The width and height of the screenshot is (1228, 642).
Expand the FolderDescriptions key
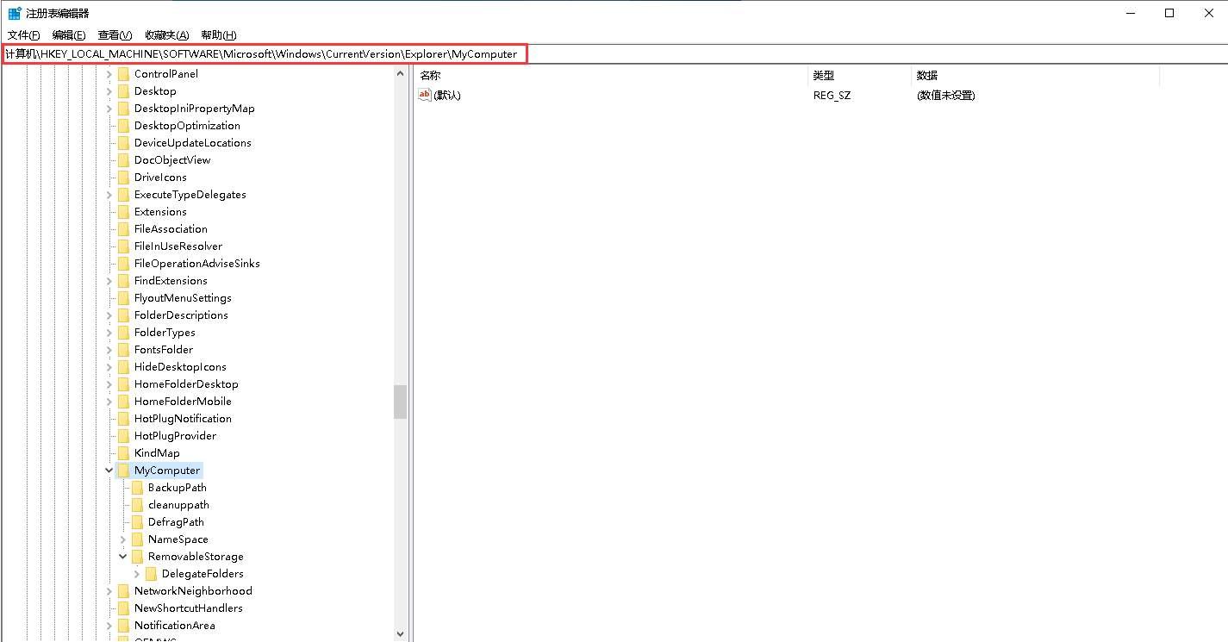point(109,315)
